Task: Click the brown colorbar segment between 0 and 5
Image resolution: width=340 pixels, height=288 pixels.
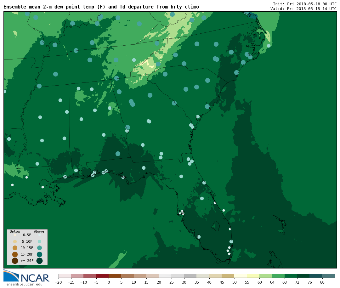Action: tap(115, 276)
